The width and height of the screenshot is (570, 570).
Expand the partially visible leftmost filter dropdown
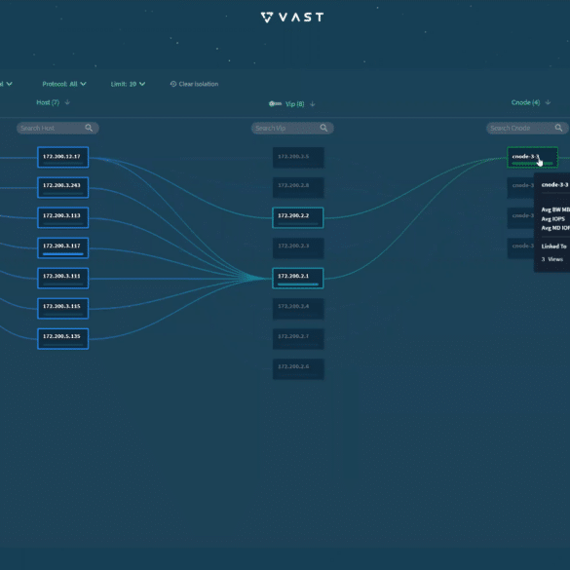(6, 84)
